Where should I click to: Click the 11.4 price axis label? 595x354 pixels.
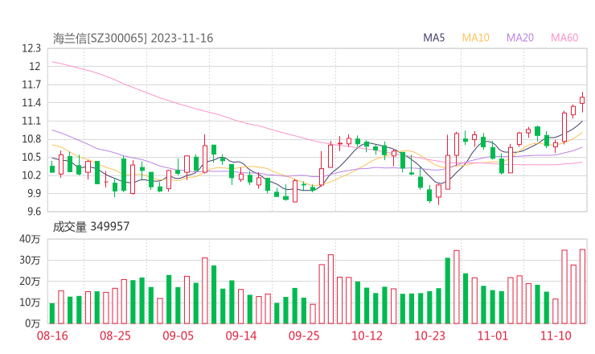[x=31, y=103]
